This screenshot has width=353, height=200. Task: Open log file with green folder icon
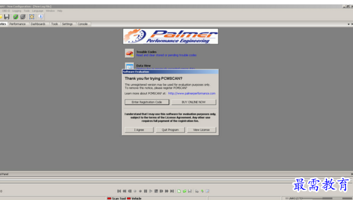184,191
